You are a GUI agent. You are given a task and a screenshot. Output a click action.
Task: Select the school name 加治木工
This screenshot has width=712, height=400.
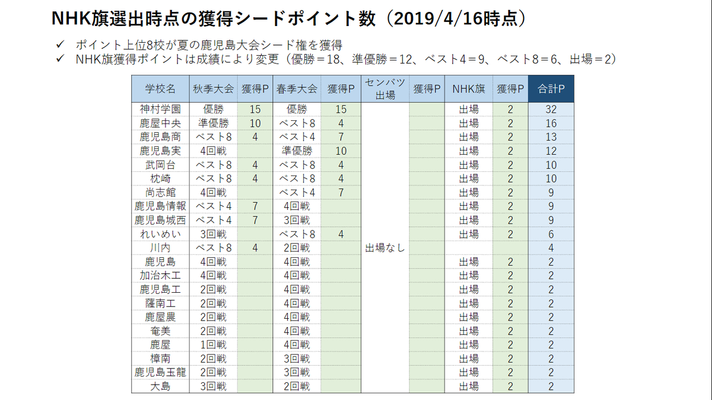pyautogui.click(x=160, y=276)
